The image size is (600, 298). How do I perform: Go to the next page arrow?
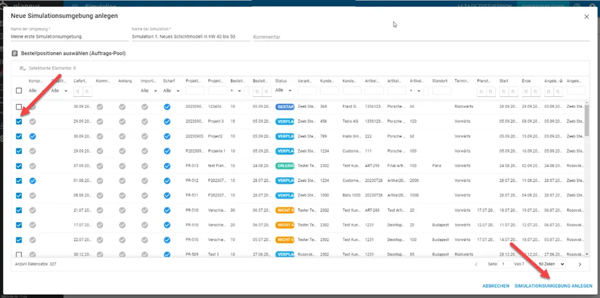click(x=579, y=264)
